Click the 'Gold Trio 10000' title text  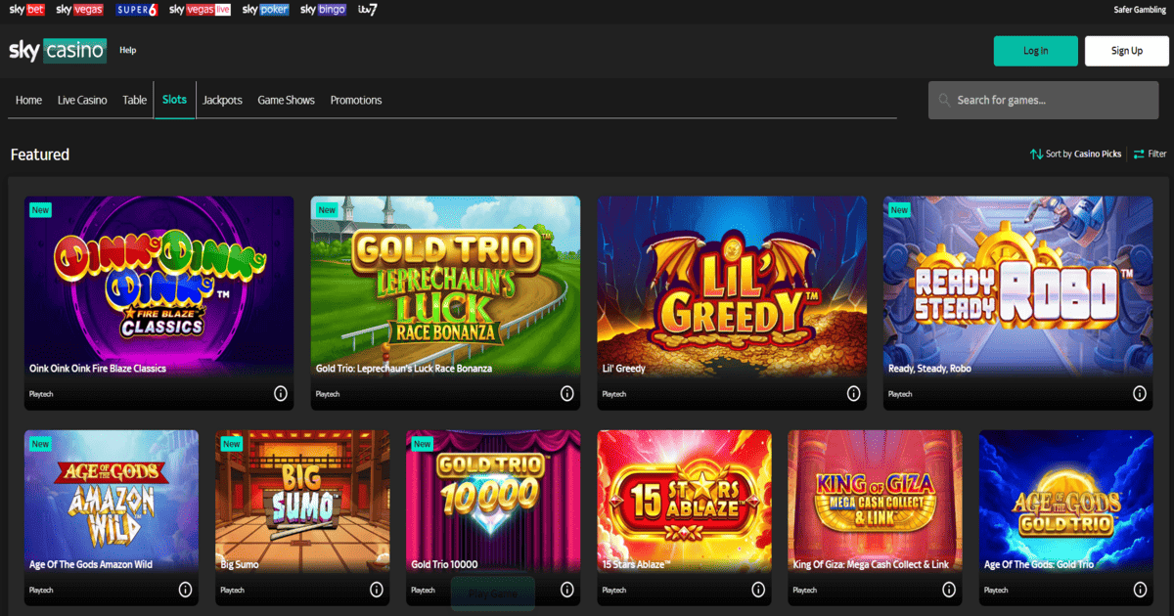(444, 564)
